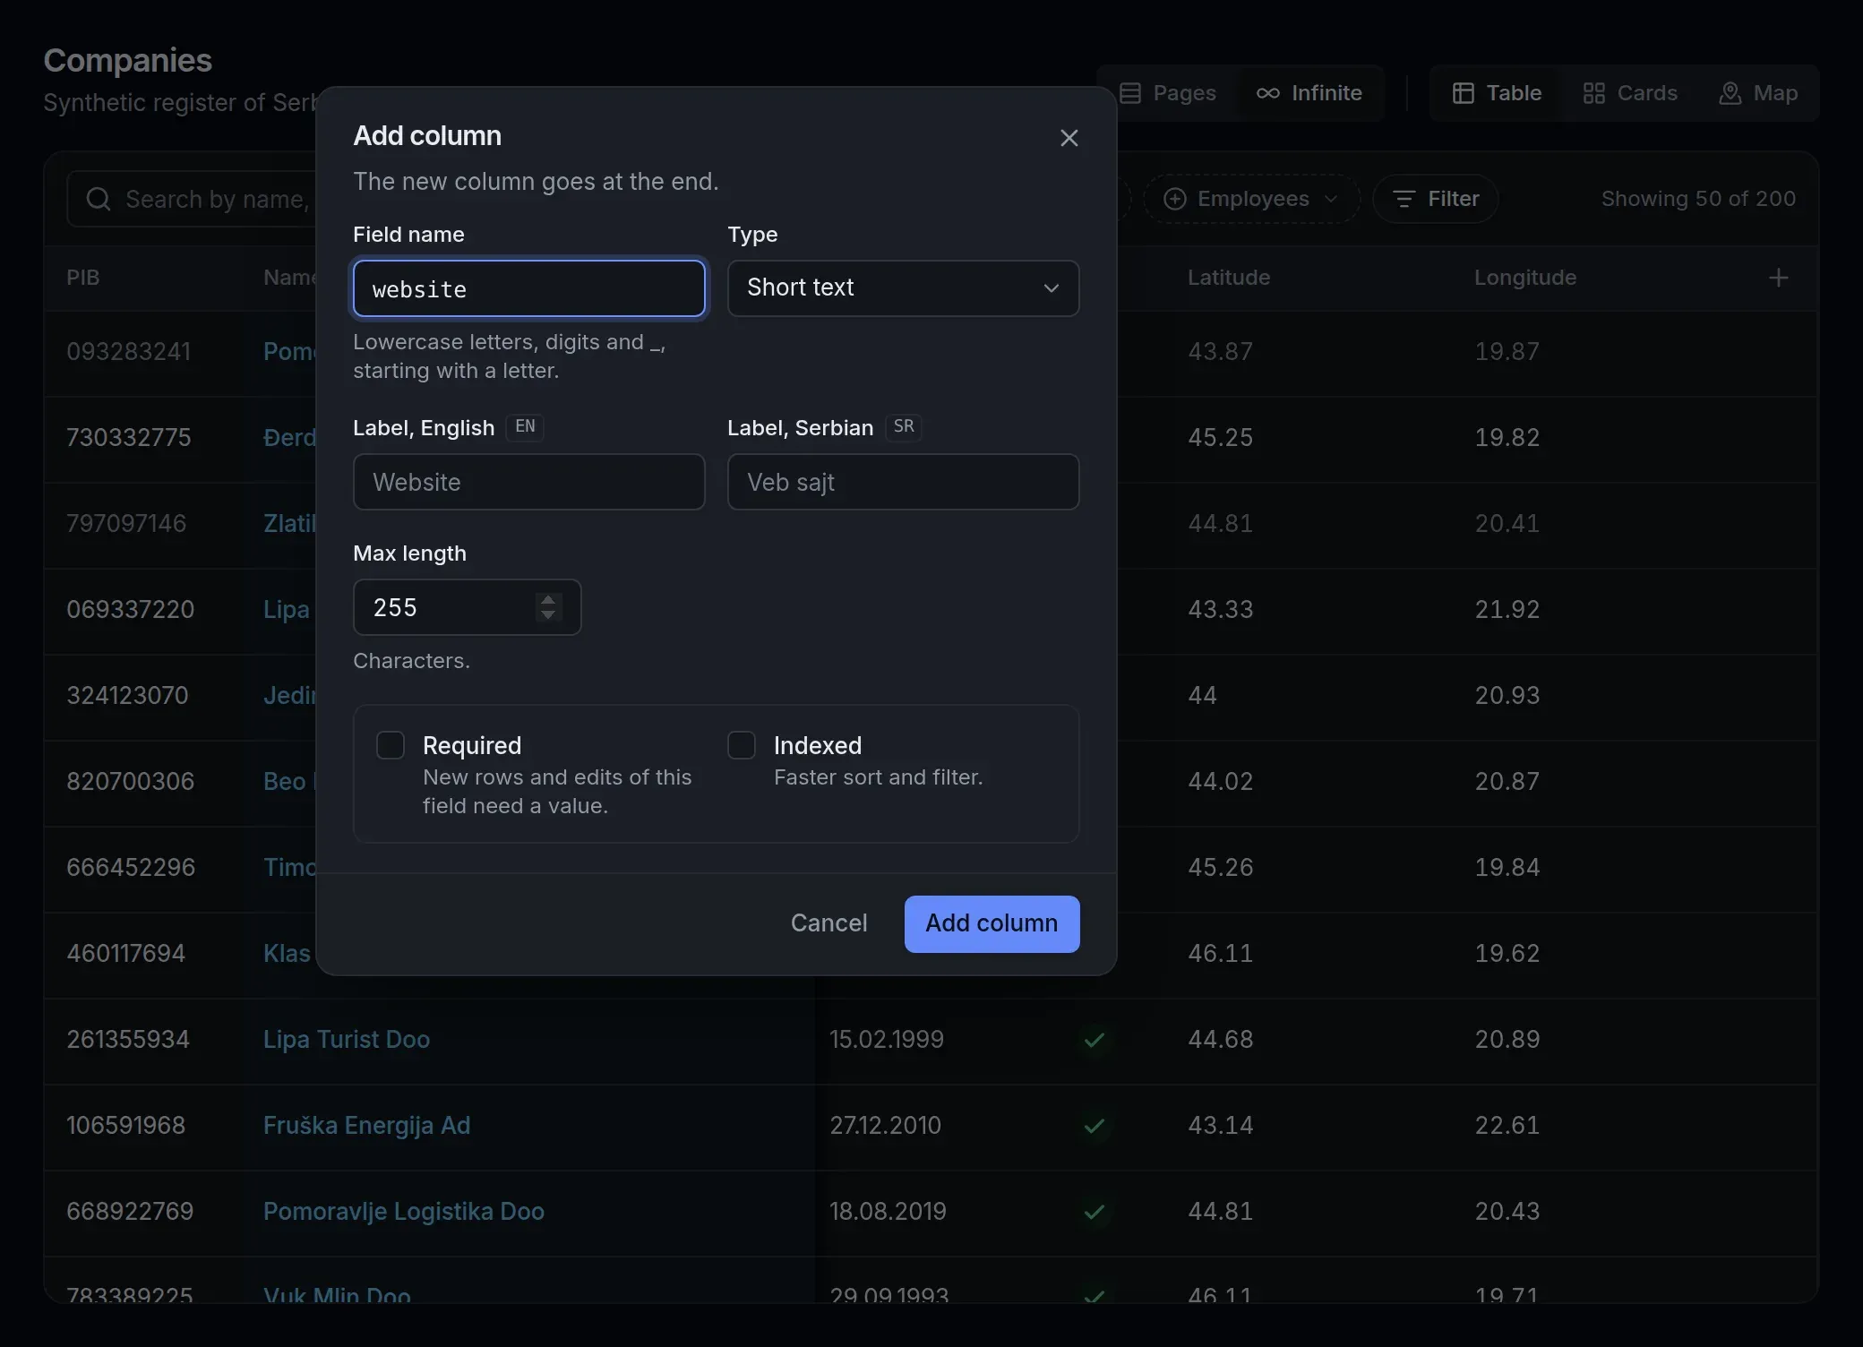Open Fruška Energija Ad company link

pyautogui.click(x=366, y=1126)
